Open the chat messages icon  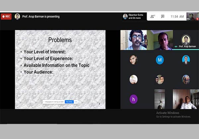(x=163, y=16)
